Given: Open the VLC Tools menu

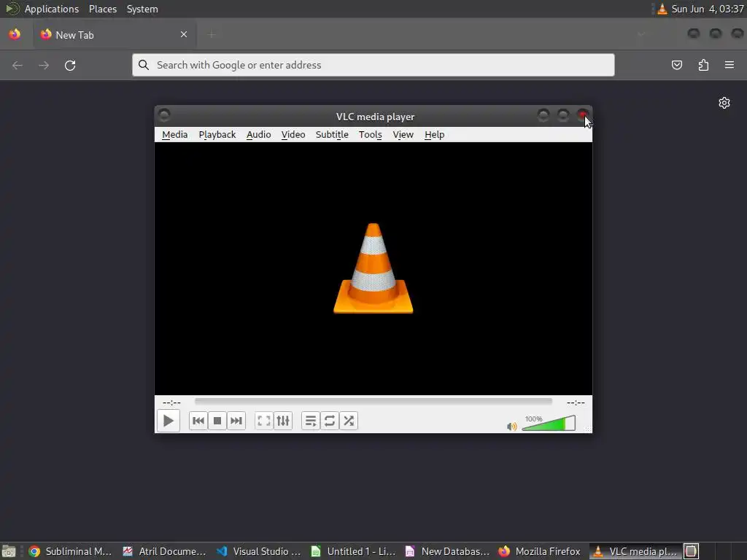Looking at the screenshot, I should pyautogui.click(x=371, y=135).
